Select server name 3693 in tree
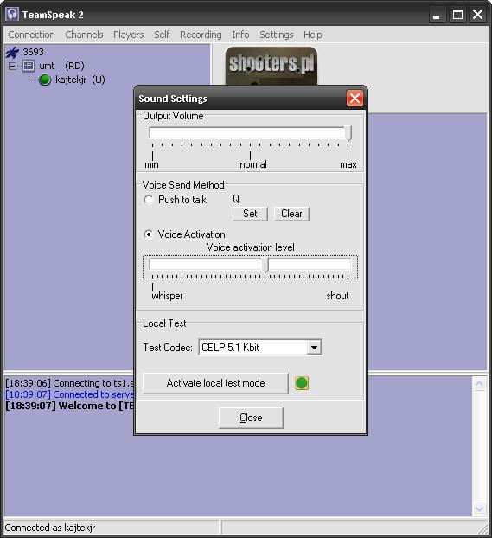 33,52
